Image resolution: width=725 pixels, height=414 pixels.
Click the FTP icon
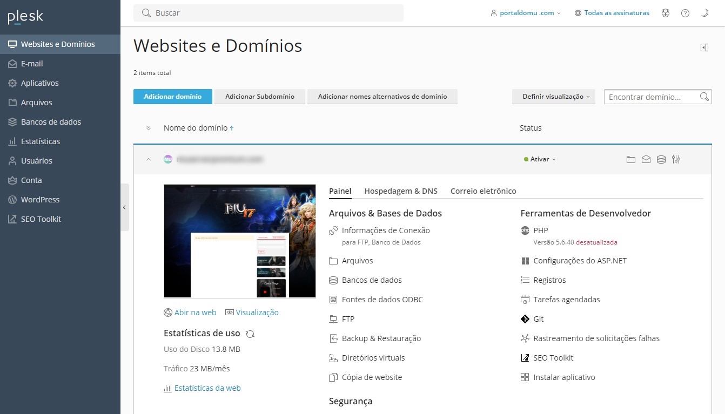click(333, 319)
